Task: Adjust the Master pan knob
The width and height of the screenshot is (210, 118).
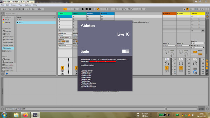Action: 195,64
